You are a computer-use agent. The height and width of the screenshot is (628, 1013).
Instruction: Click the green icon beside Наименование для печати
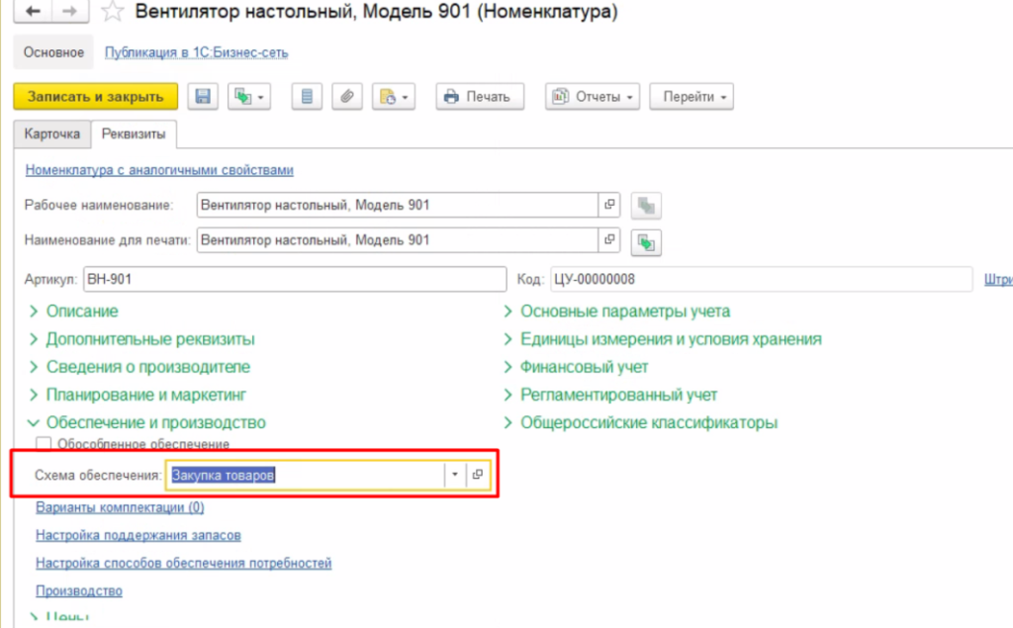pos(647,241)
